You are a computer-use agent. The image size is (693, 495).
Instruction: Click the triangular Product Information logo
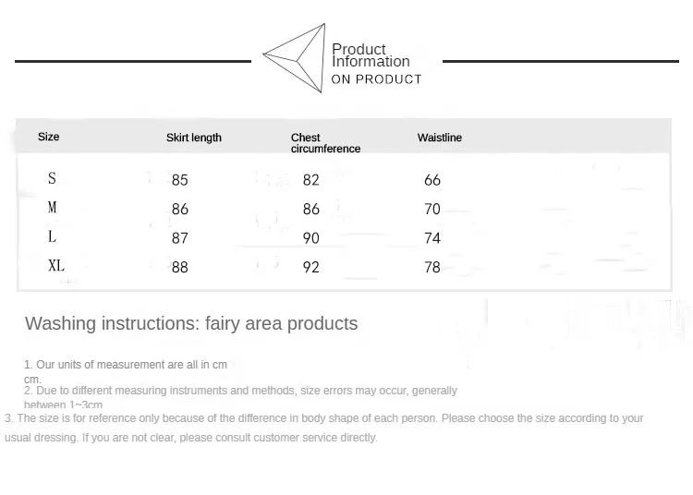pyautogui.click(x=295, y=58)
